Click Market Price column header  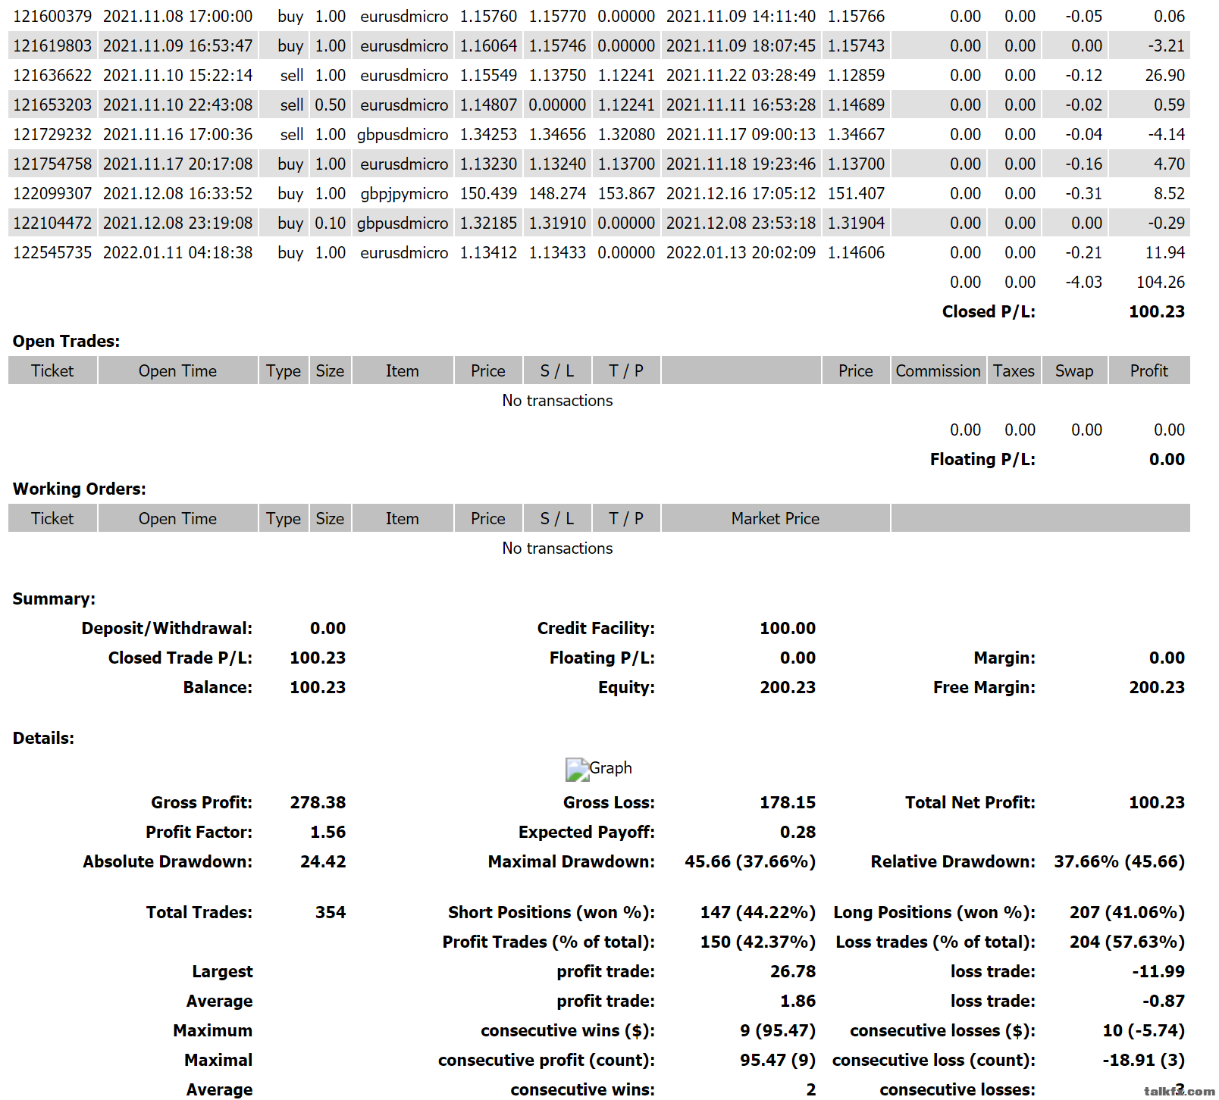pos(776,518)
